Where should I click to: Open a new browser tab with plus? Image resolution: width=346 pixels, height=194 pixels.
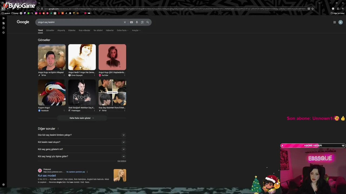39,3
